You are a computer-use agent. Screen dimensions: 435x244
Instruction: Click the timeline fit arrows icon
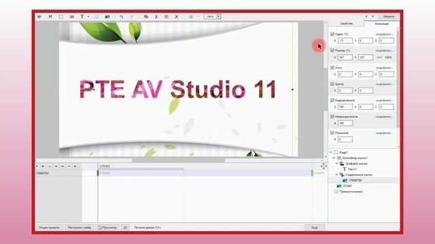[324, 166]
